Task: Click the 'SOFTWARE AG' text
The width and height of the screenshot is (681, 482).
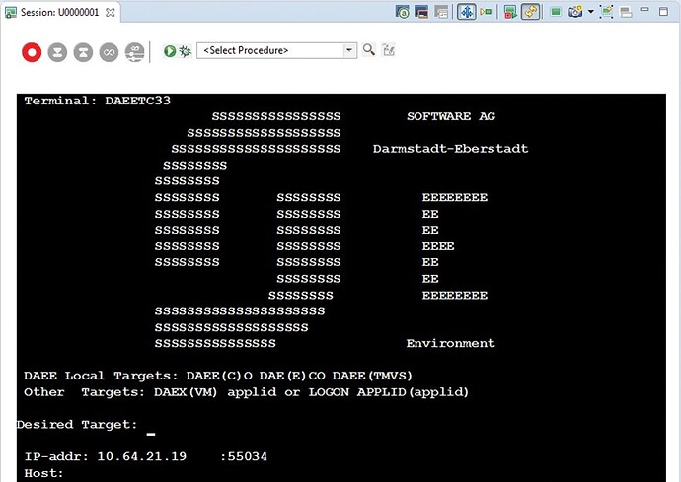Action: pyautogui.click(x=451, y=116)
